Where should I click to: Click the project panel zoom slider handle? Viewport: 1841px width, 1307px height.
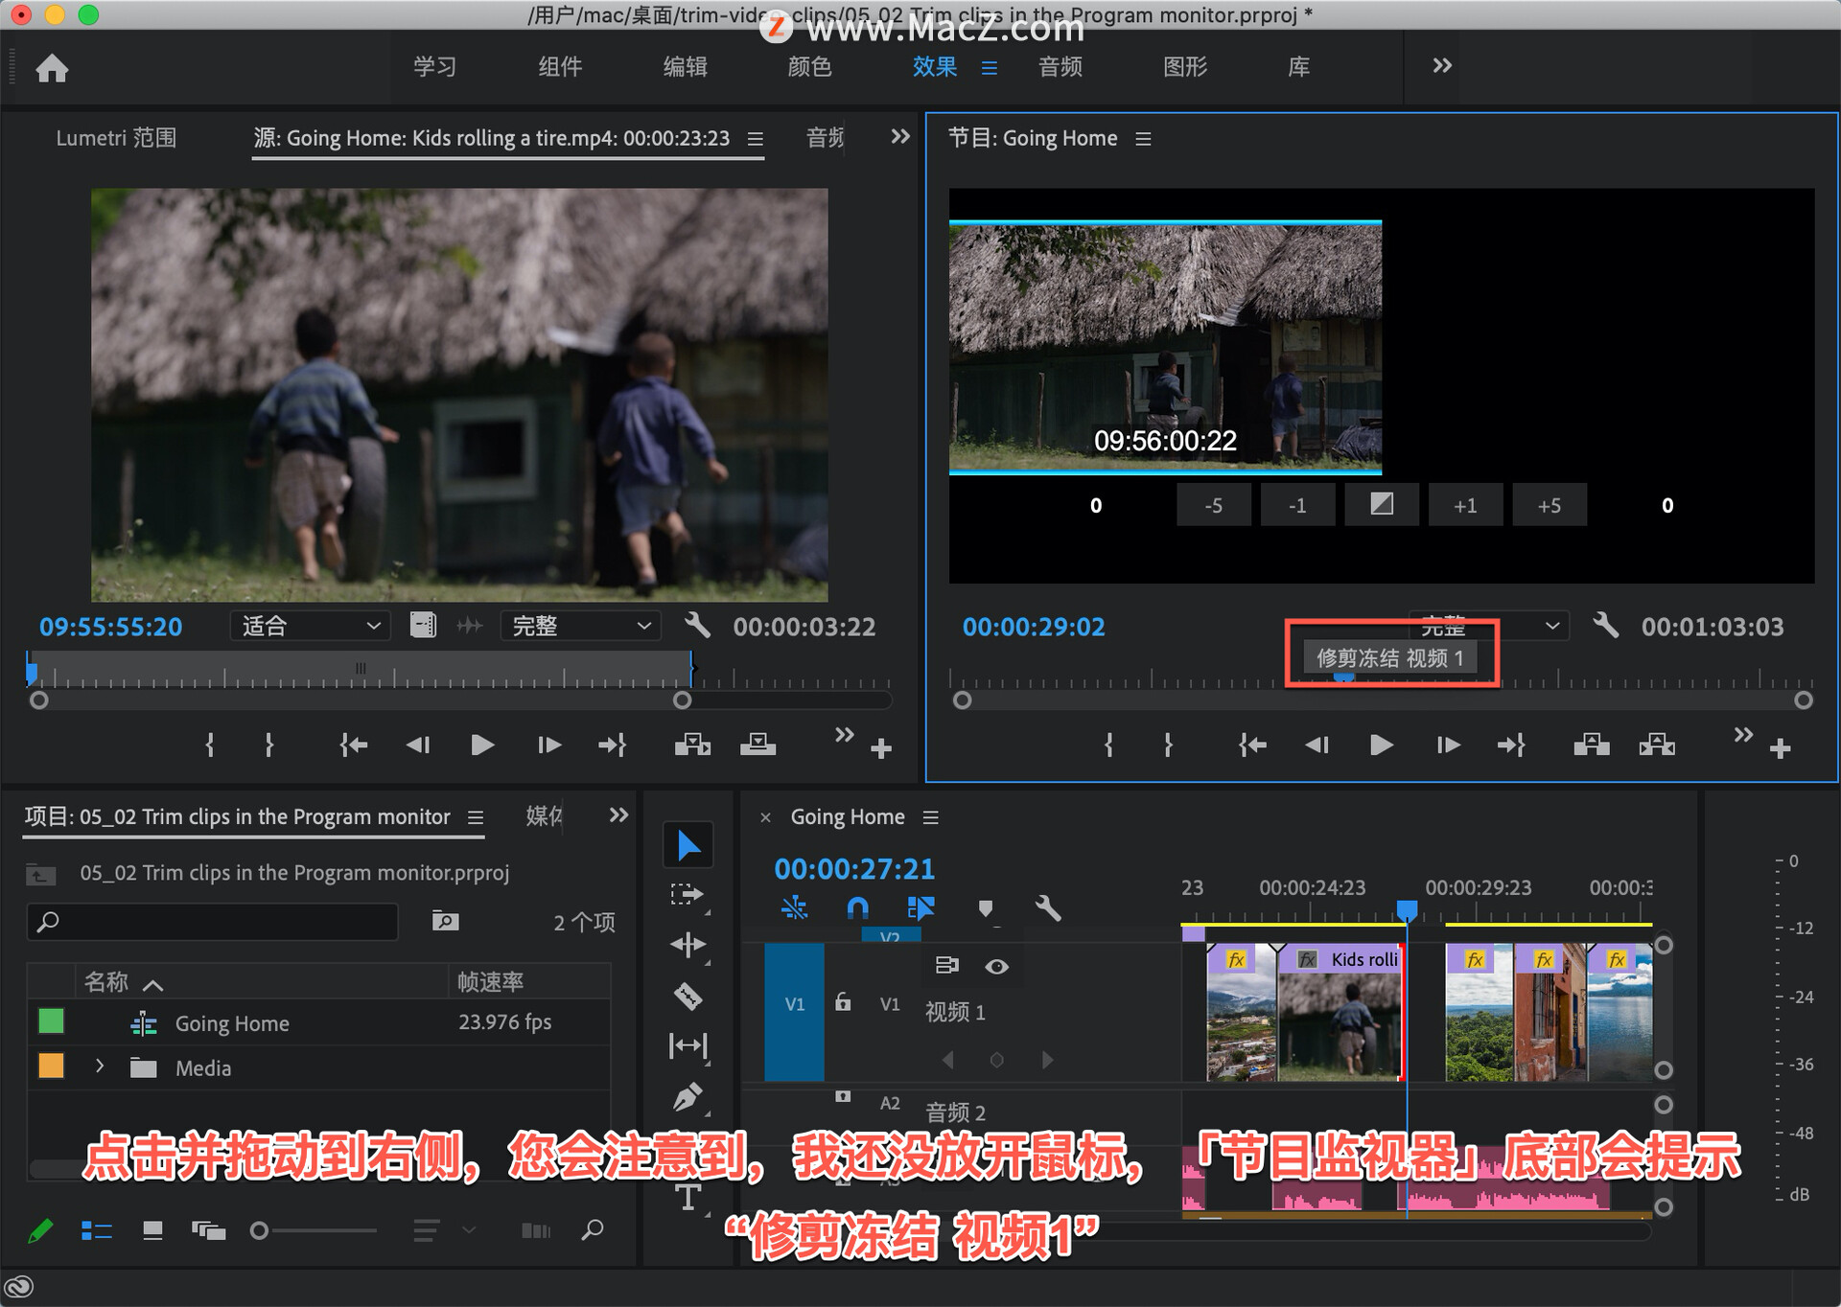[x=259, y=1230]
